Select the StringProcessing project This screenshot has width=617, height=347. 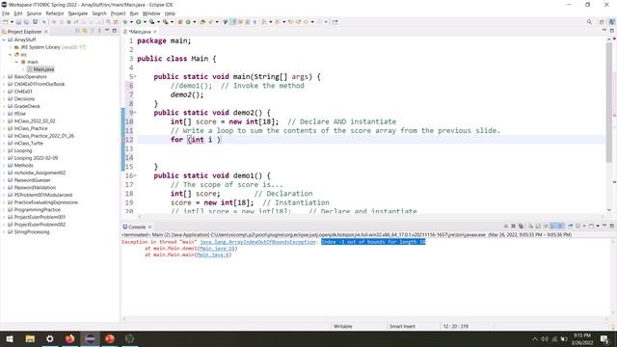pos(32,232)
